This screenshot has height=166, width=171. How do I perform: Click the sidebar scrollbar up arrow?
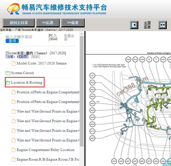[82, 34]
